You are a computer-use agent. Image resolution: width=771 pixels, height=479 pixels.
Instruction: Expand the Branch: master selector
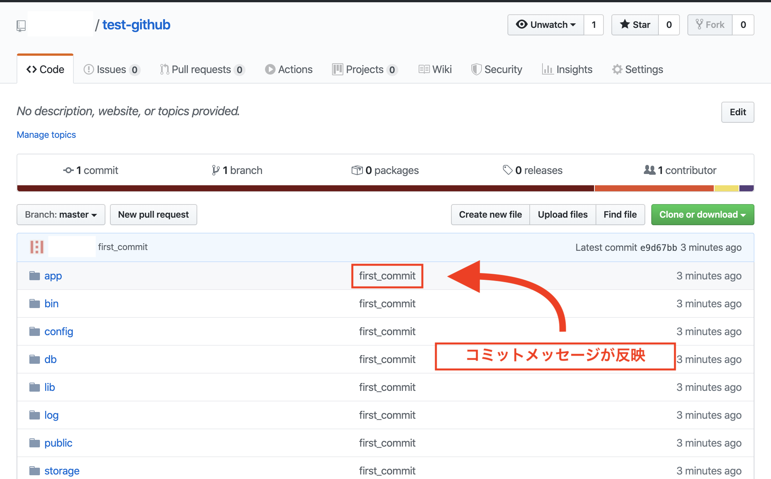pos(61,215)
